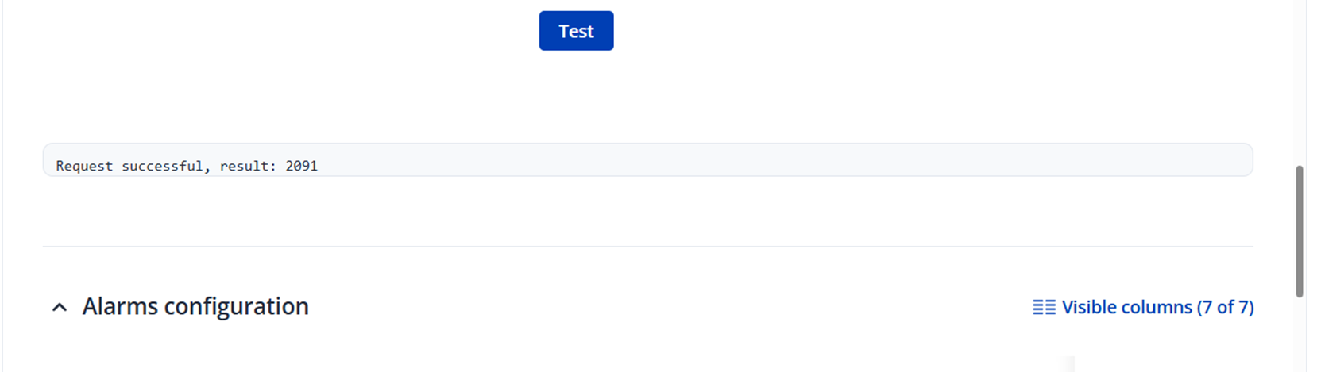
Task: Run the request with the Test button
Action: pyautogui.click(x=576, y=31)
